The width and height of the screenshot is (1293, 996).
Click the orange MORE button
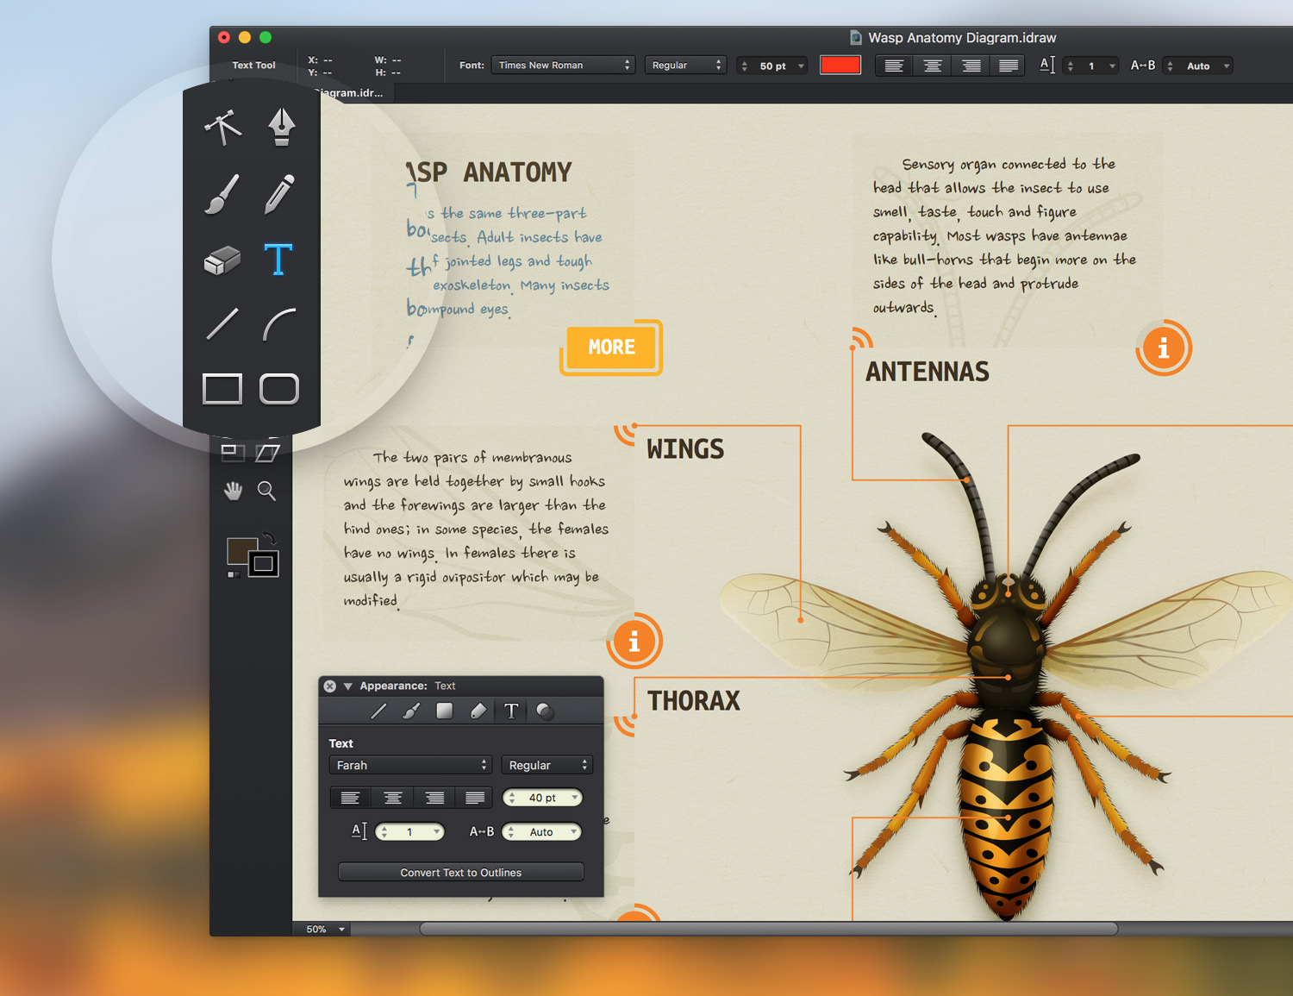(611, 348)
